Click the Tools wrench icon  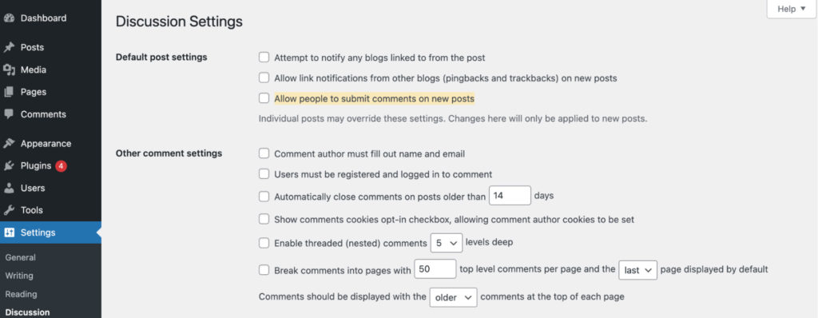coord(9,210)
